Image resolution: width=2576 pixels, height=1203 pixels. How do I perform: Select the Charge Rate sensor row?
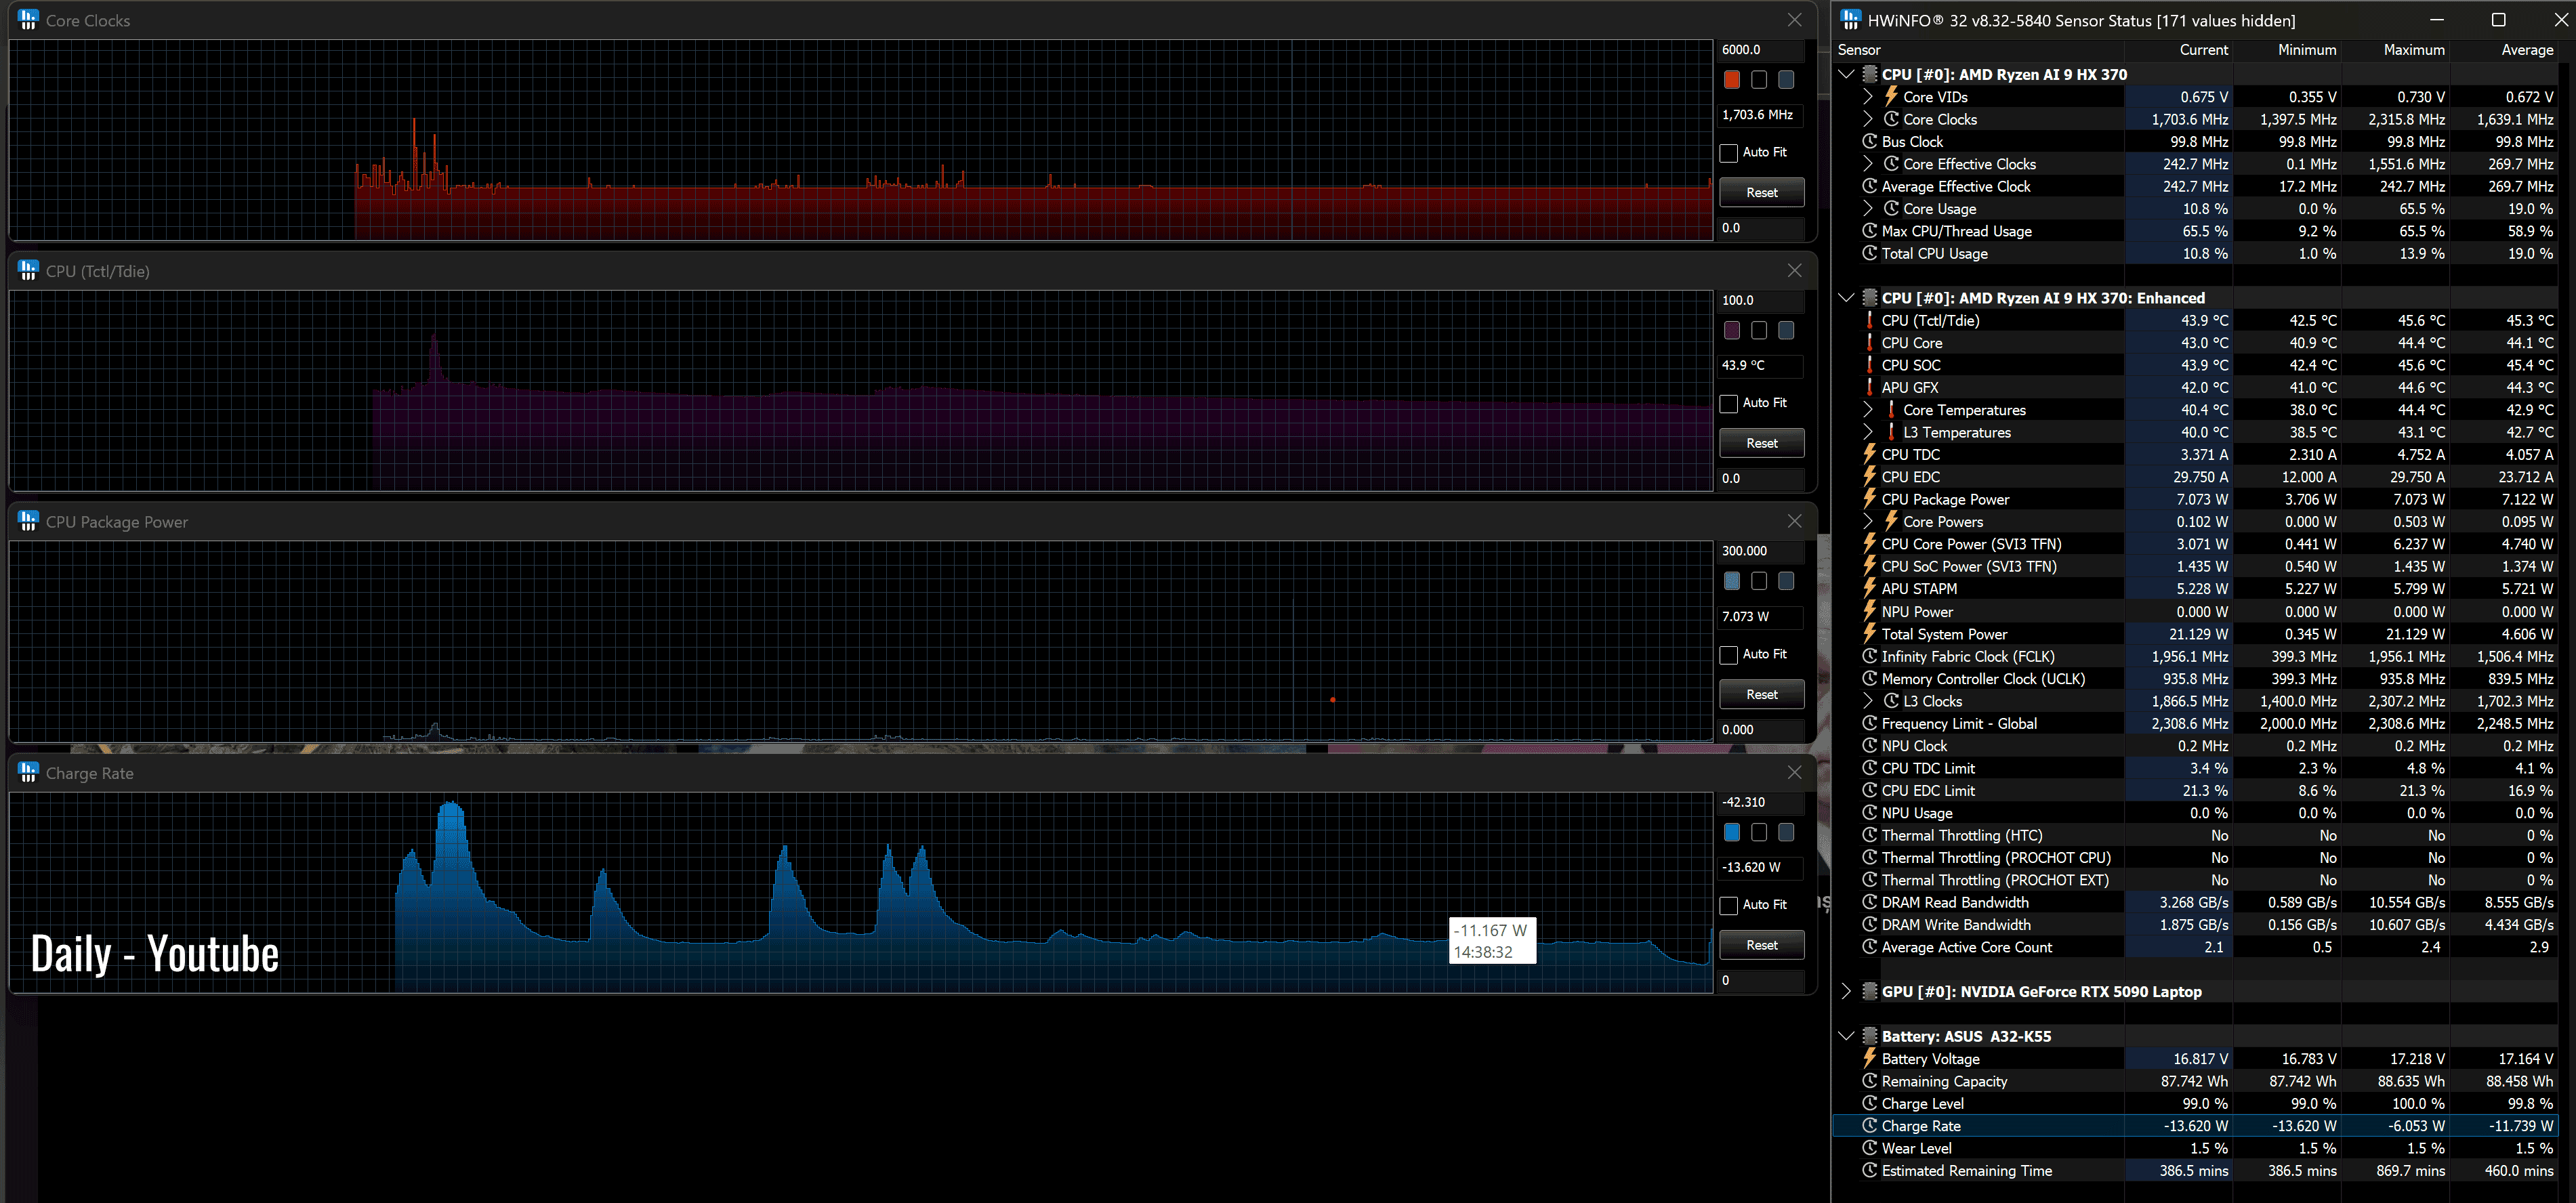[1920, 1126]
